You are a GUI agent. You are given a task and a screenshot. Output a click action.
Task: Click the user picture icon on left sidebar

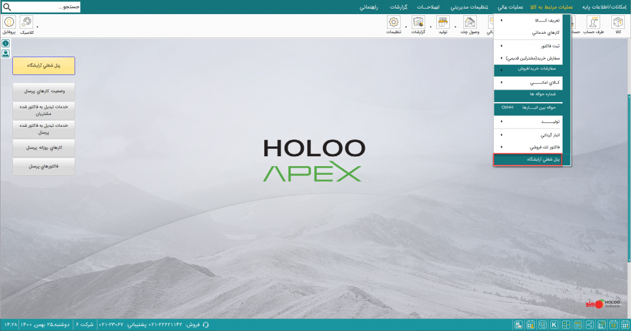coord(6,54)
